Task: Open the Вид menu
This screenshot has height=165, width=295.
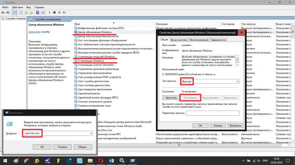Action: (29, 7)
